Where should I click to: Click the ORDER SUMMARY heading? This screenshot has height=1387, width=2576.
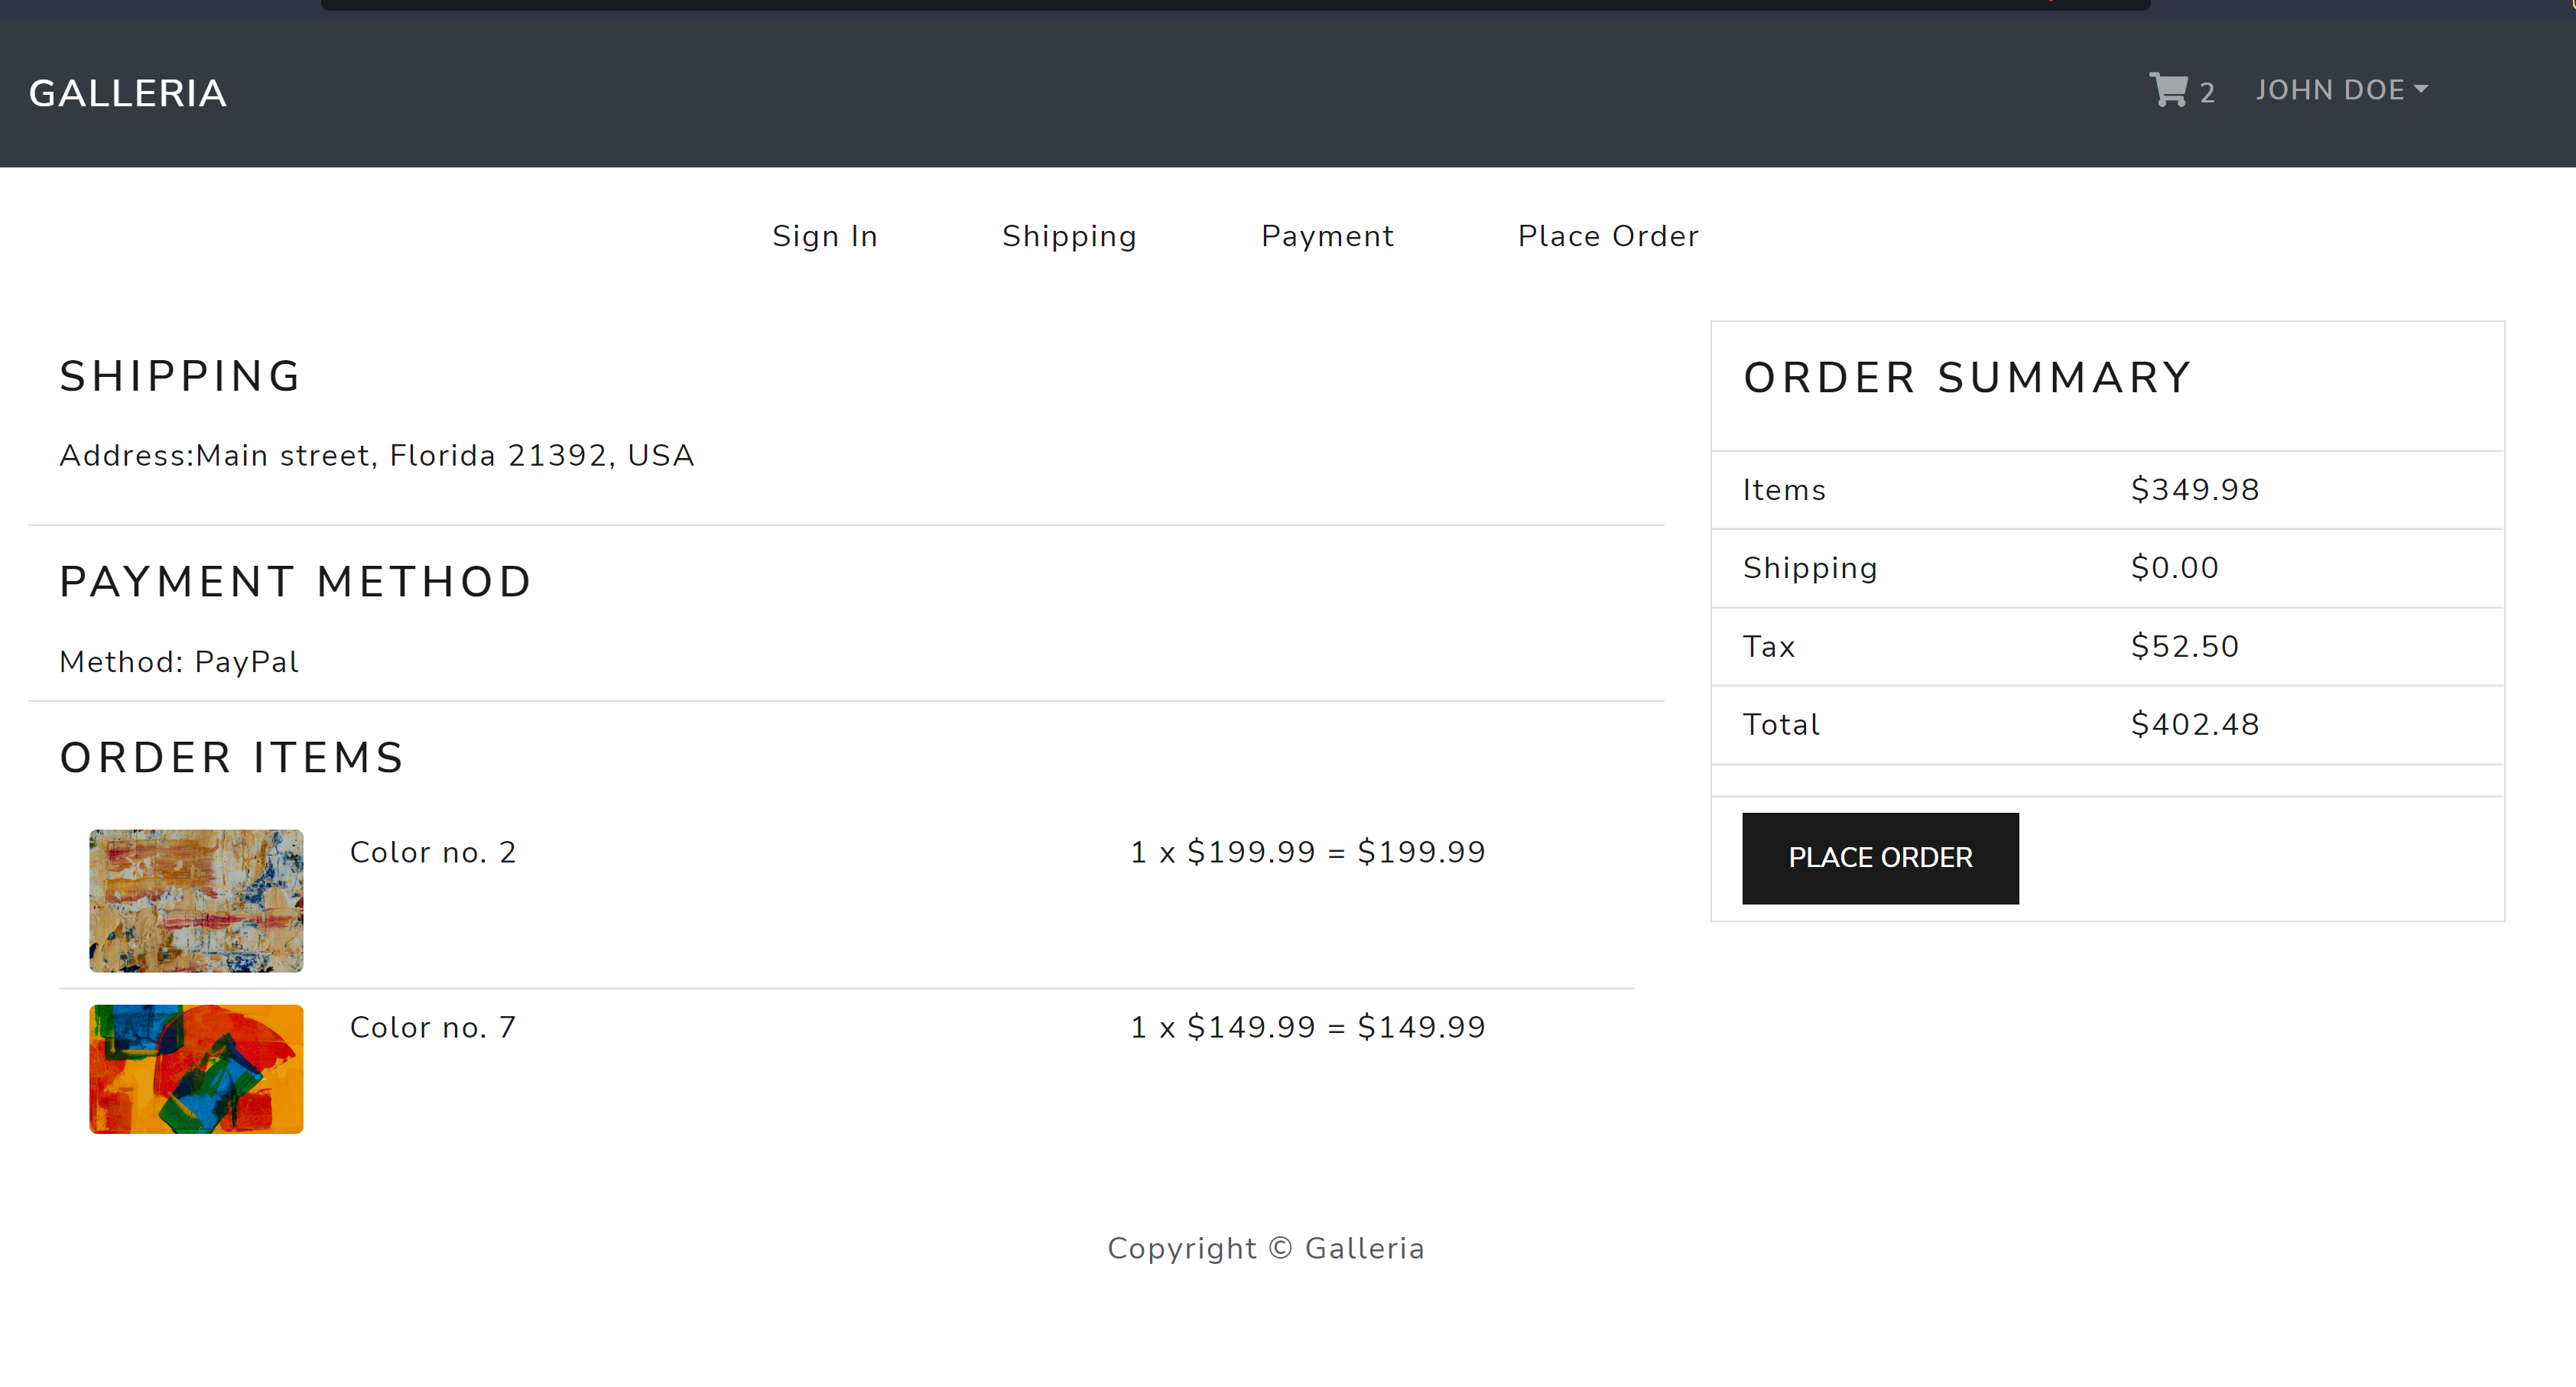click(x=1966, y=377)
